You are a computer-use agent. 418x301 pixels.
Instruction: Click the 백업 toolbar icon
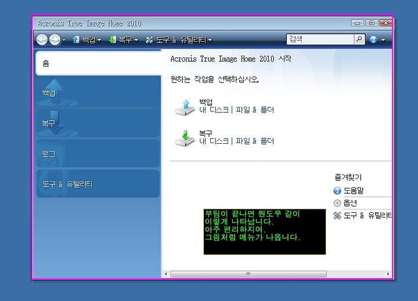[x=75, y=39]
